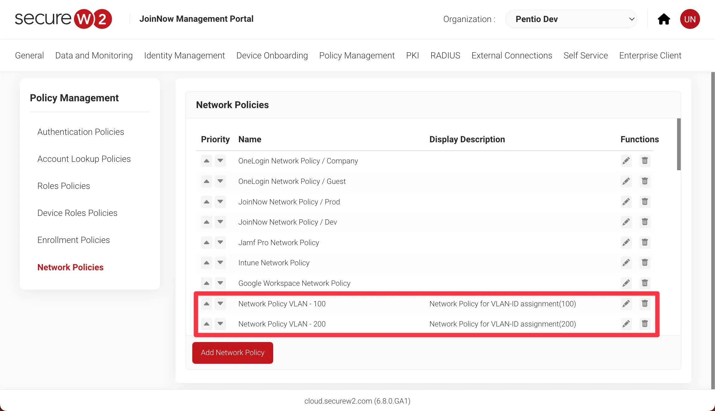Image resolution: width=715 pixels, height=411 pixels.
Task: Open the Policy Management top menu
Action: [357, 55]
